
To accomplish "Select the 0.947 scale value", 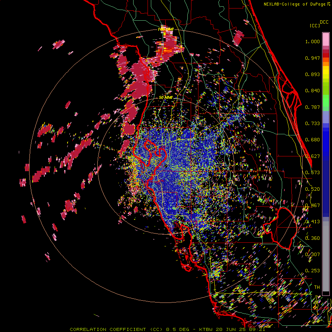I will tap(312, 58).
